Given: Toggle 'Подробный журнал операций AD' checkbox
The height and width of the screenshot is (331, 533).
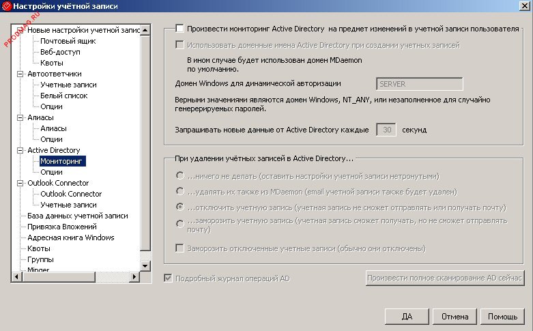Looking at the screenshot, I should point(167,278).
